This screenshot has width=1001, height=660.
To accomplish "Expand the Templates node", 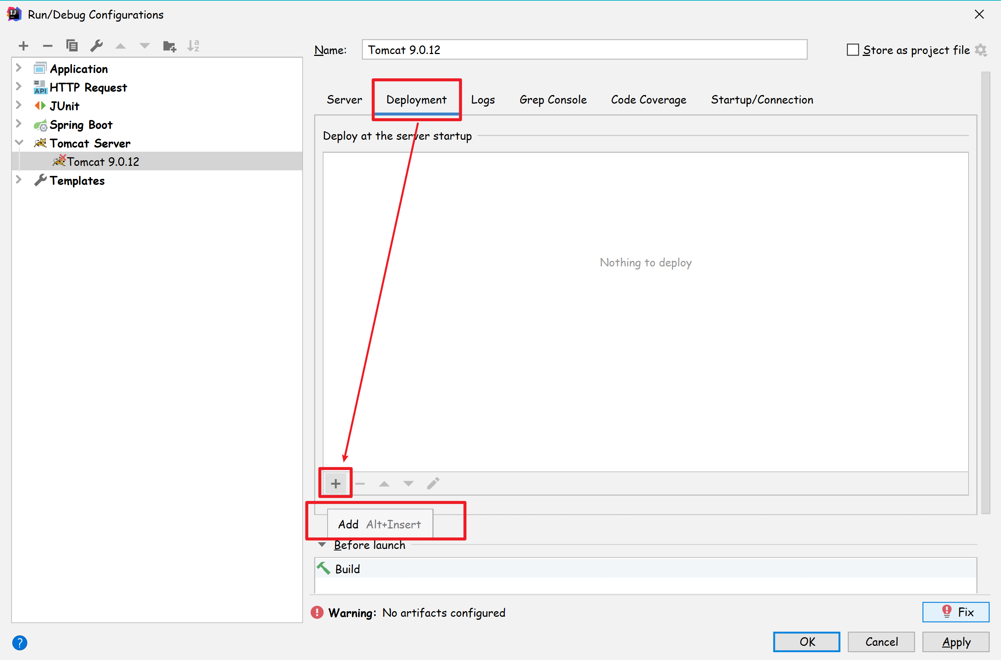I will (19, 180).
